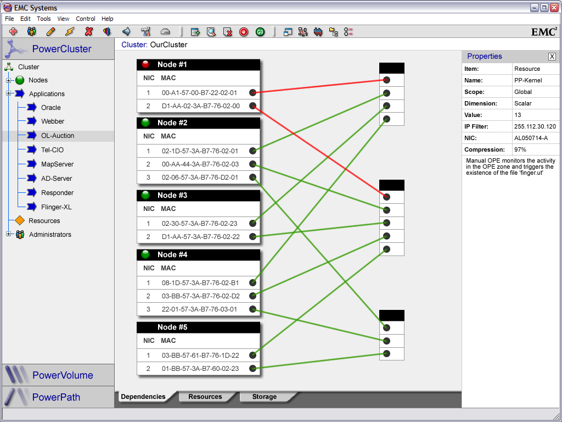This screenshot has height=422, width=562.
Task: Click Node #4 green status light
Action: 145,254
